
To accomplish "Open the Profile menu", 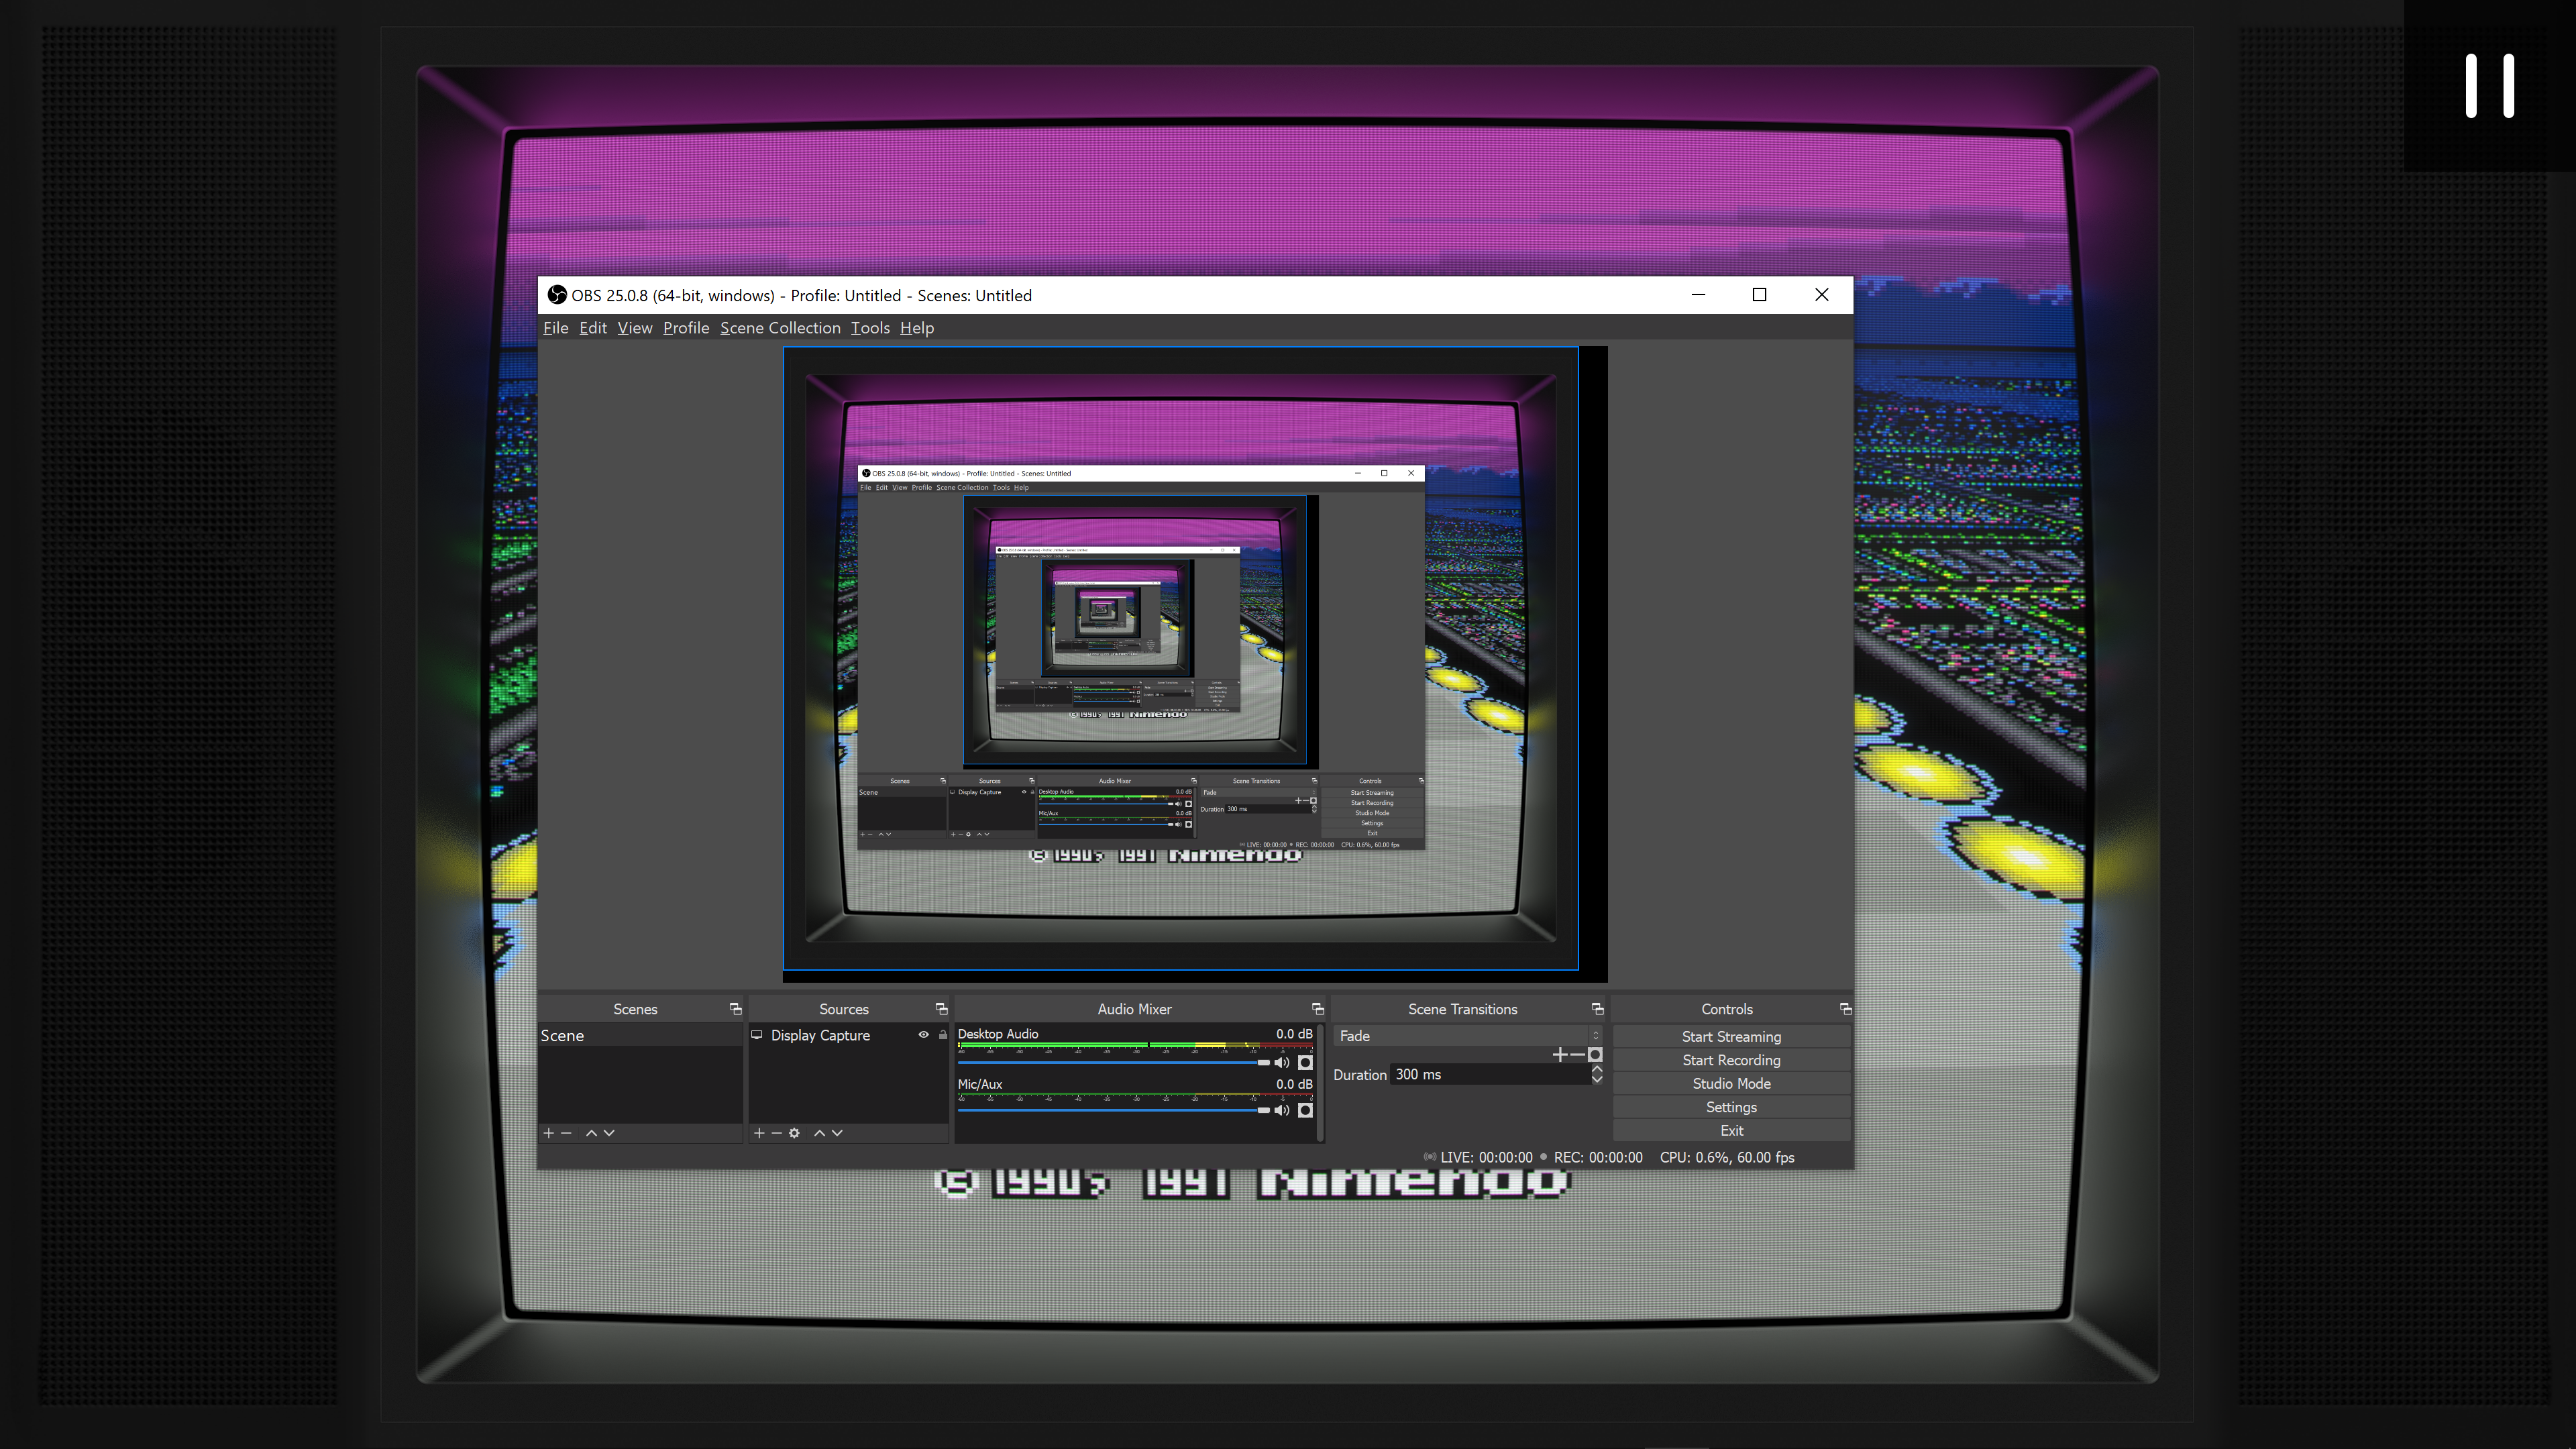I will point(686,328).
